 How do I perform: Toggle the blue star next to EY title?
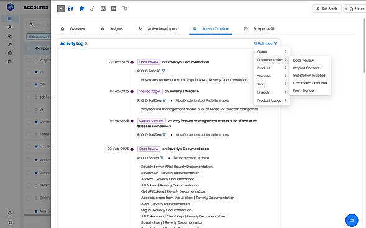(81, 9)
